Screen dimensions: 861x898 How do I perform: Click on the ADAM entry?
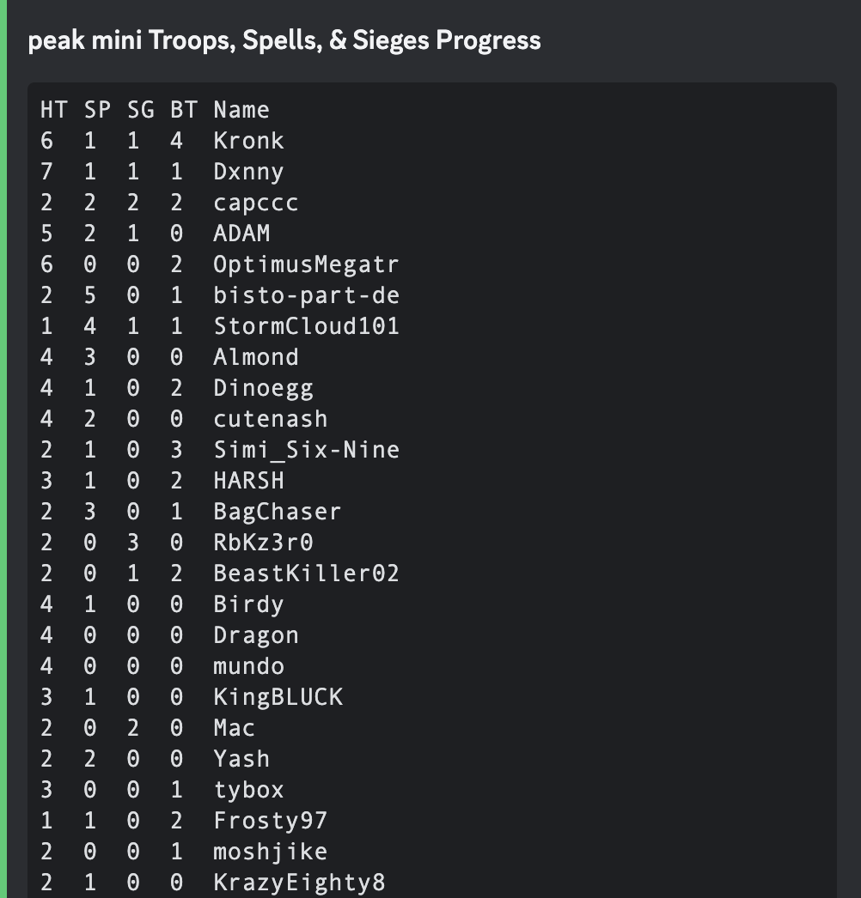click(241, 234)
